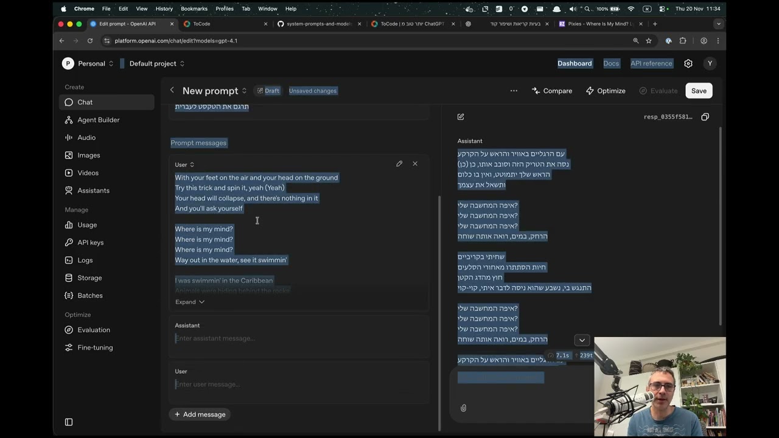Image resolution: width=779 pixels, height=438 pixels.
Task: Open settings via the gear icon
Action: tap(688, 63)
